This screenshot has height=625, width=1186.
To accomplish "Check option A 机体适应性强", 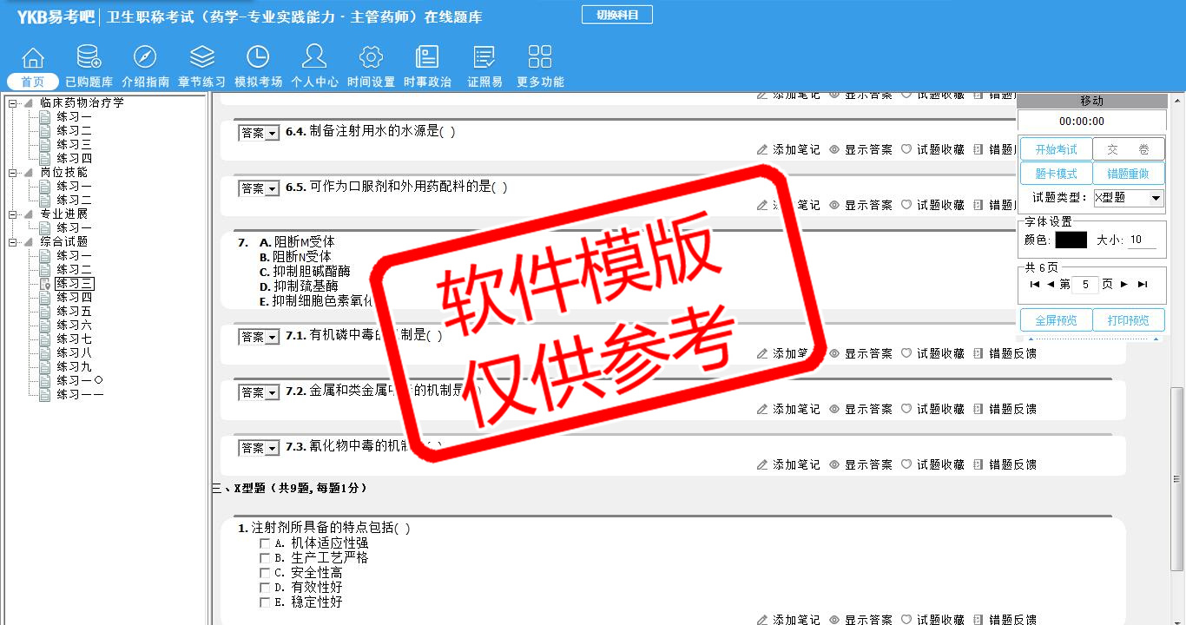I will (265, 543).
